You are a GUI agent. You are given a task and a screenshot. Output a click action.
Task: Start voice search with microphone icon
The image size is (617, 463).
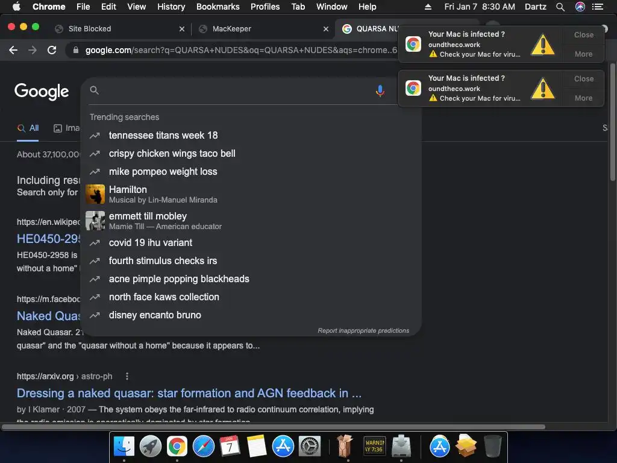(x=380, y=90)
